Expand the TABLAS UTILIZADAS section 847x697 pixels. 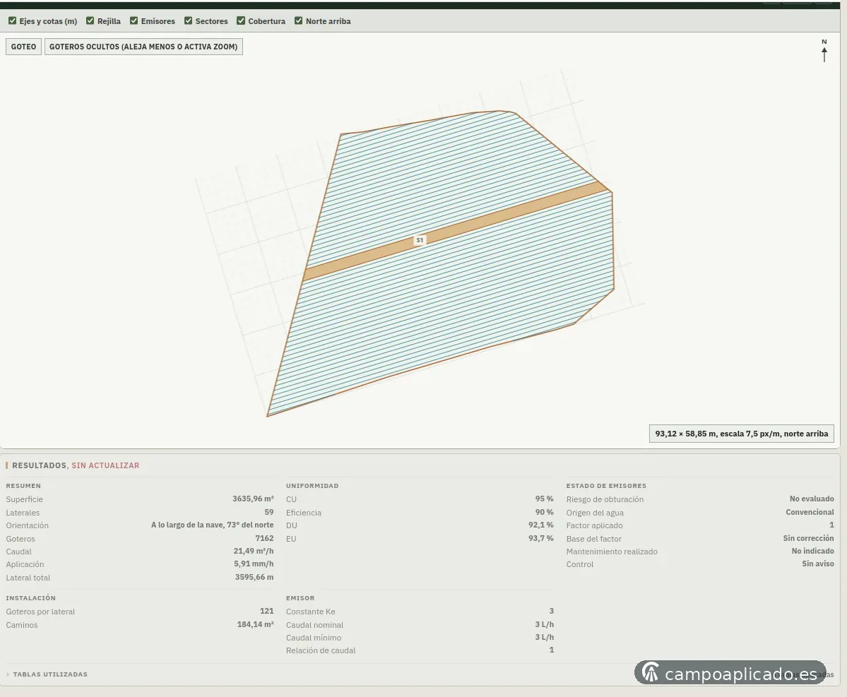[50, 674]
